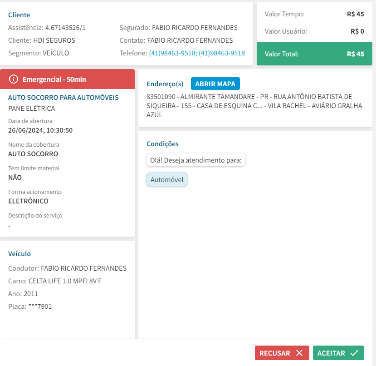Click the address text under Endereço(s)
The height and width of the screenshot is (366, 376).
[254, 106]
